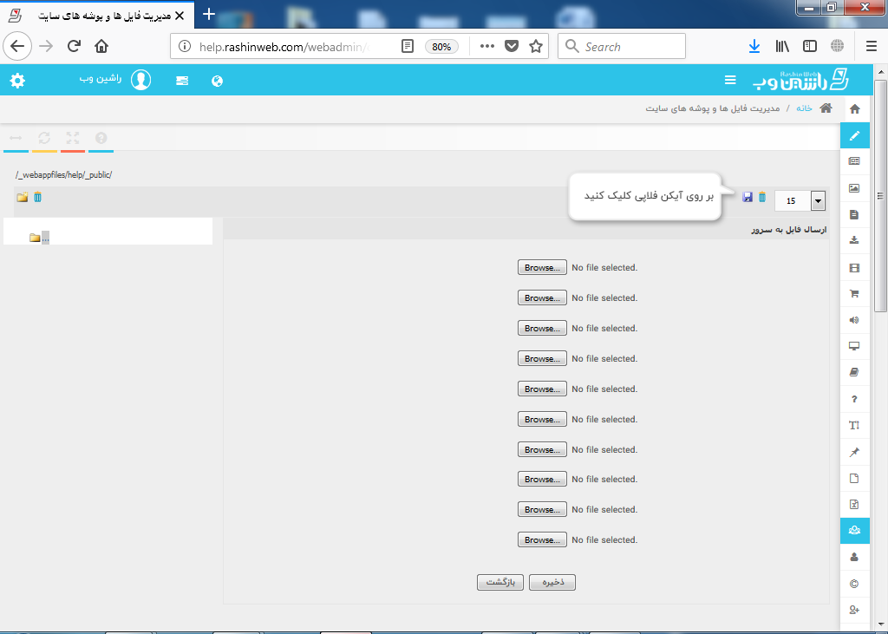Open the news card icon in sidebar
The height and width of the screenshot is (634, 888).
[854, 161]
